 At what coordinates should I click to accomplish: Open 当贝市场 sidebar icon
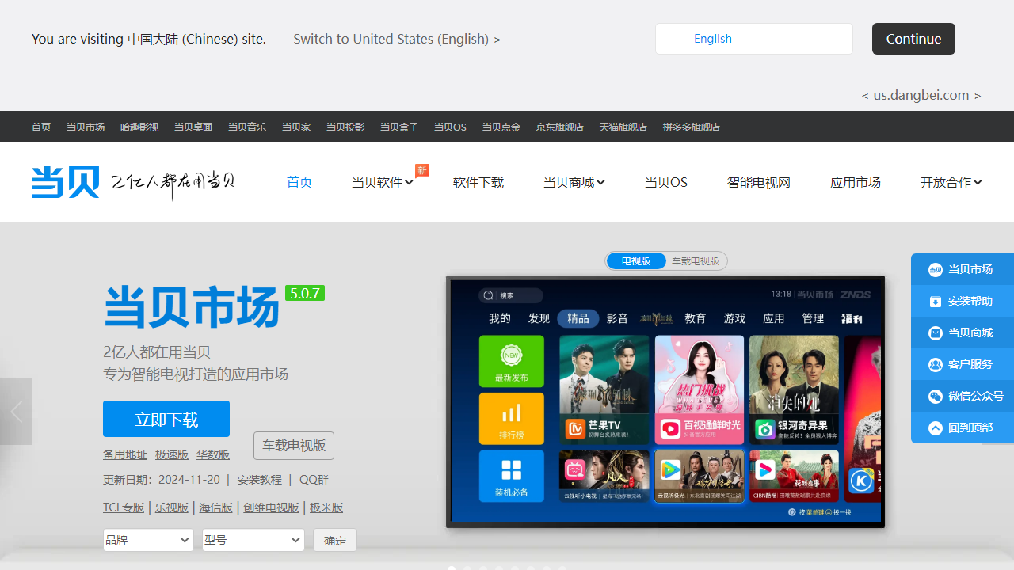pyautogui.click(x=936, y=269)
